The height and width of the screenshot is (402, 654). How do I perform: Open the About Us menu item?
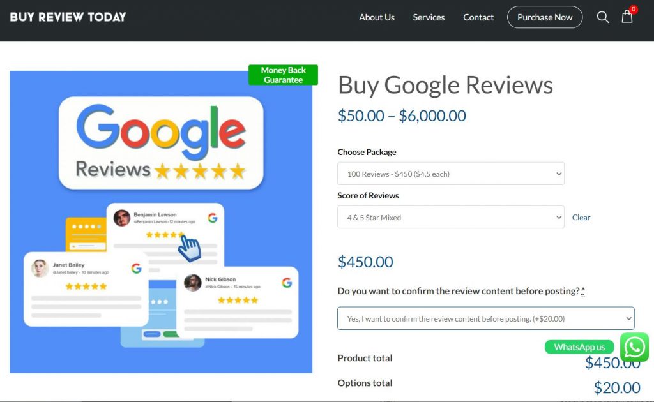coord(377,17)
